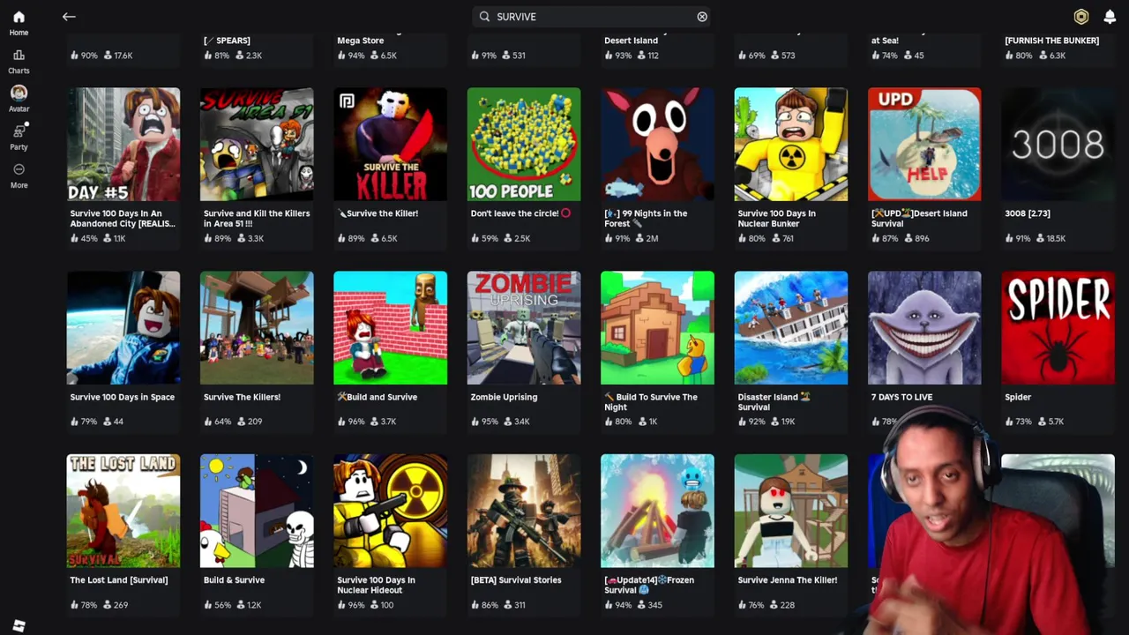The height and width of the screenshot is (635, 1129).
Task: Click the 'Don't leave the circle!' title
Action: pyautogui.click(x=520, y=213)
